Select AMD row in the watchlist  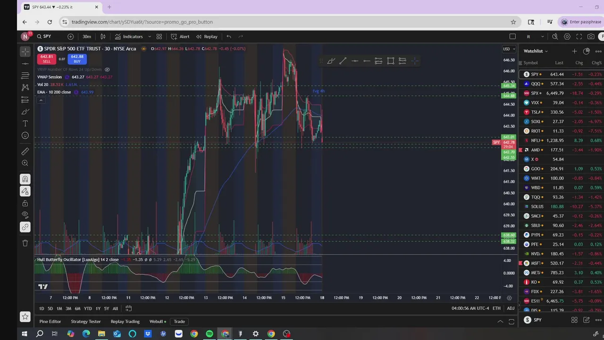[x=562, y=150]
